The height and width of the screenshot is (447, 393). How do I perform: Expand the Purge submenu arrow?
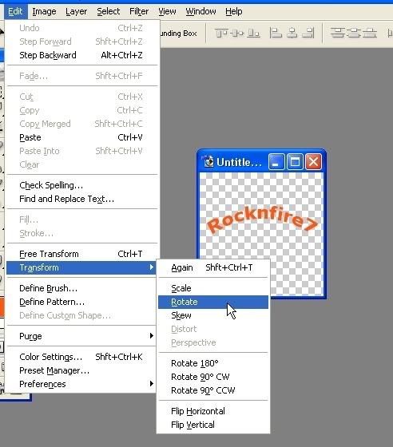point(152,336)
